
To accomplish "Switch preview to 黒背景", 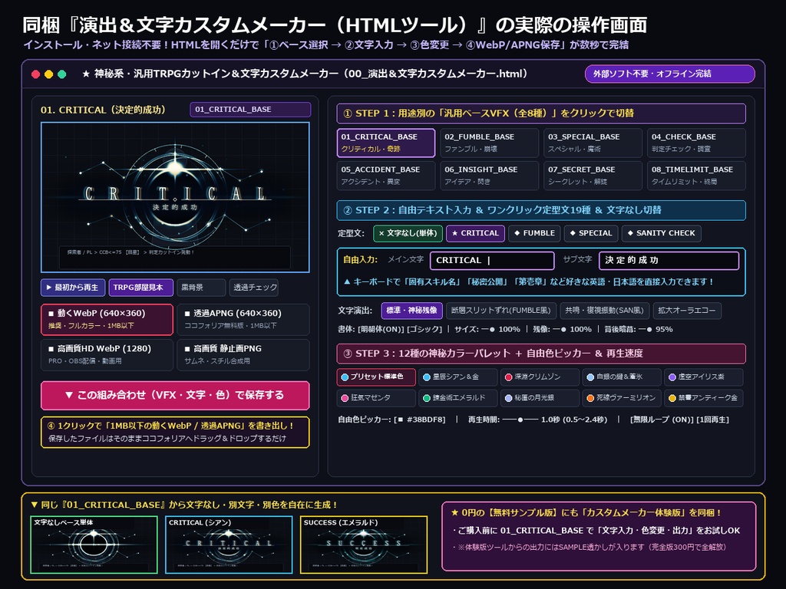I will pyautogui.click(x=200, y=288).
